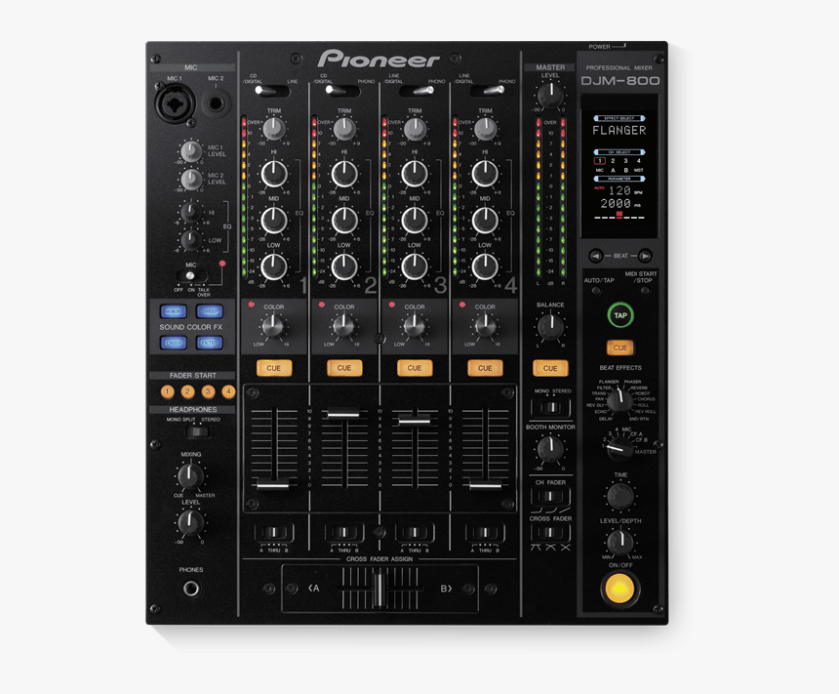
Task: Click channel 3 crossfader assign A/THRU/B switch
Action: [x=415, y=533]
